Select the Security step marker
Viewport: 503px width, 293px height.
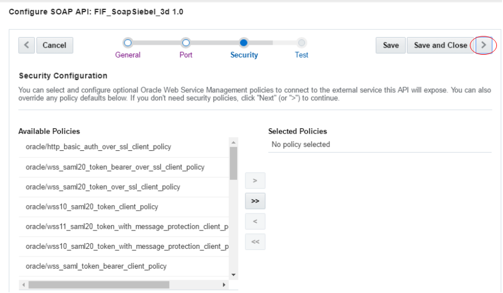pos(244,43)
